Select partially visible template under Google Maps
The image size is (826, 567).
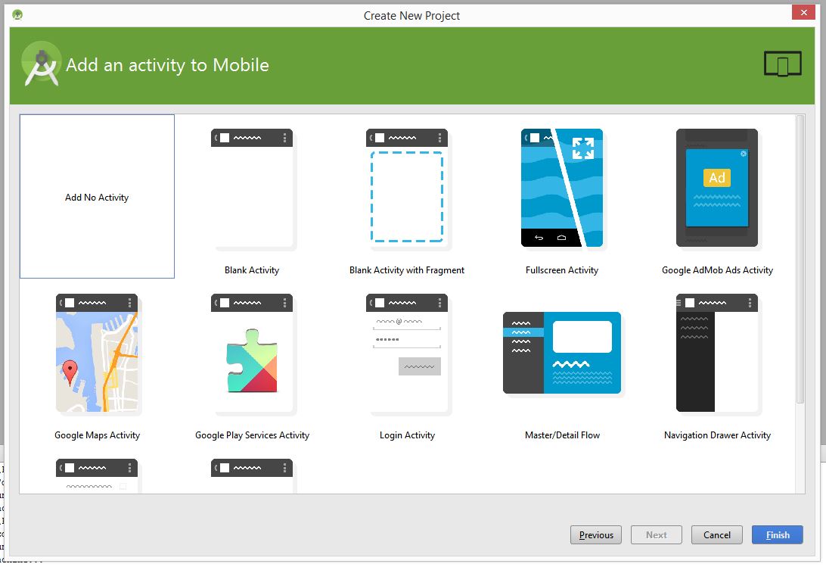97,476
